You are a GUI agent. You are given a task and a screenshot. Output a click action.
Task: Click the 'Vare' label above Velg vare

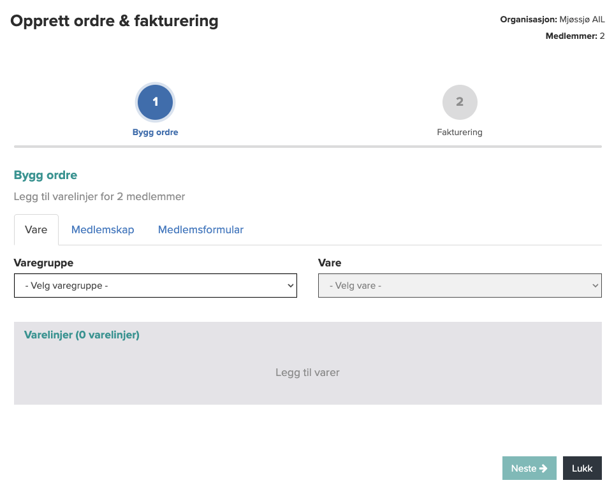[x=330, y=263]
